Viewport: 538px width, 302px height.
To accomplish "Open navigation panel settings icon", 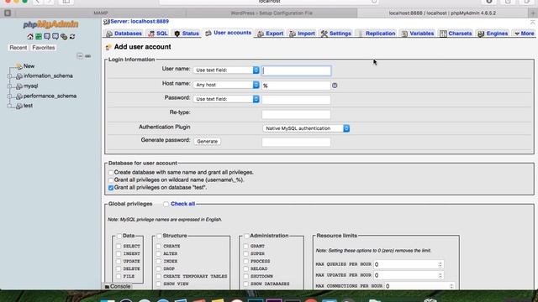I will [64, 37].
